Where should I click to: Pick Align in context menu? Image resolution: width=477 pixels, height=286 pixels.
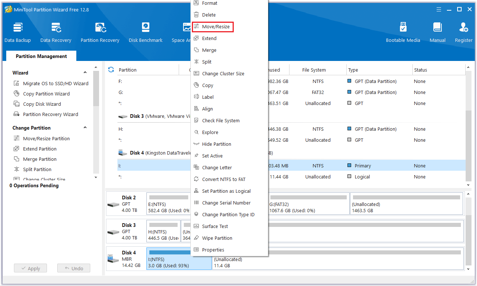(229, 109)
